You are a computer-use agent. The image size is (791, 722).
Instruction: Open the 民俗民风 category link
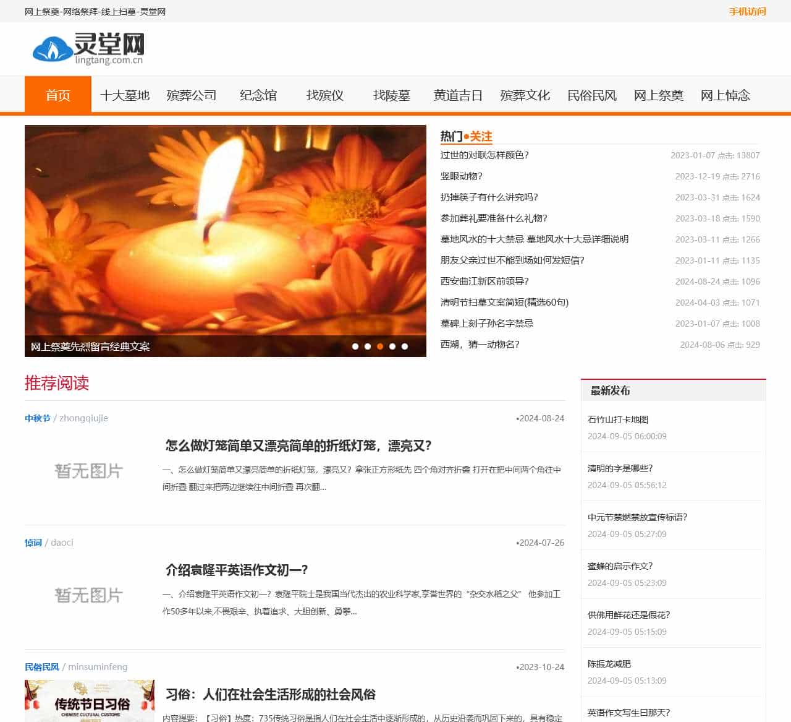coord(42,667)
